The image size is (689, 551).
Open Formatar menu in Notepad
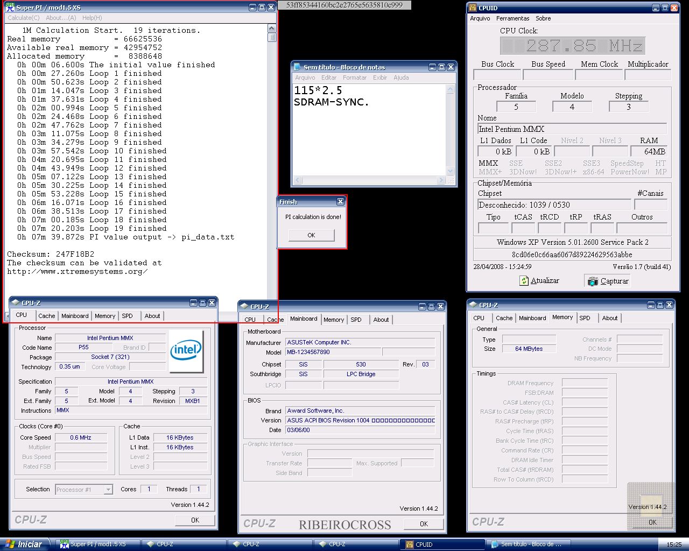pyautogui.click(x=355, y=77)
